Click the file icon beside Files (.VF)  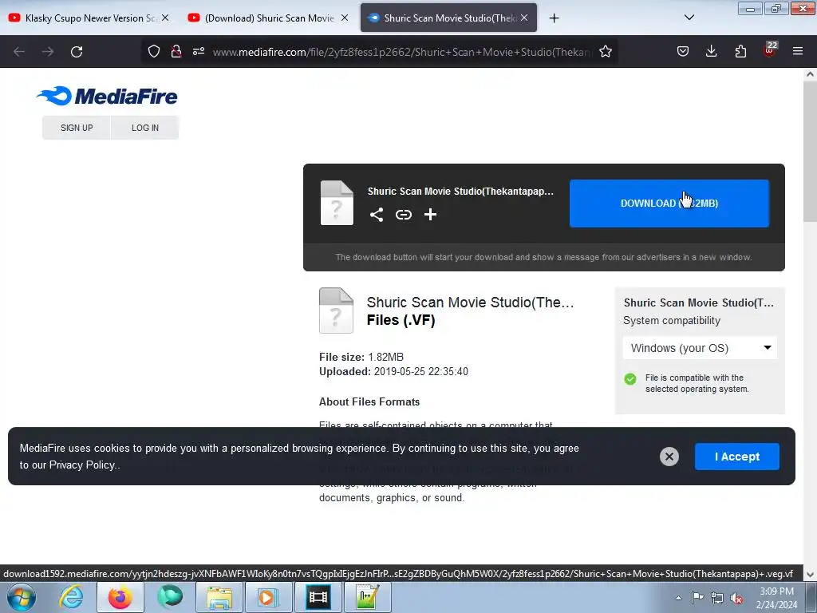[336, 310]
